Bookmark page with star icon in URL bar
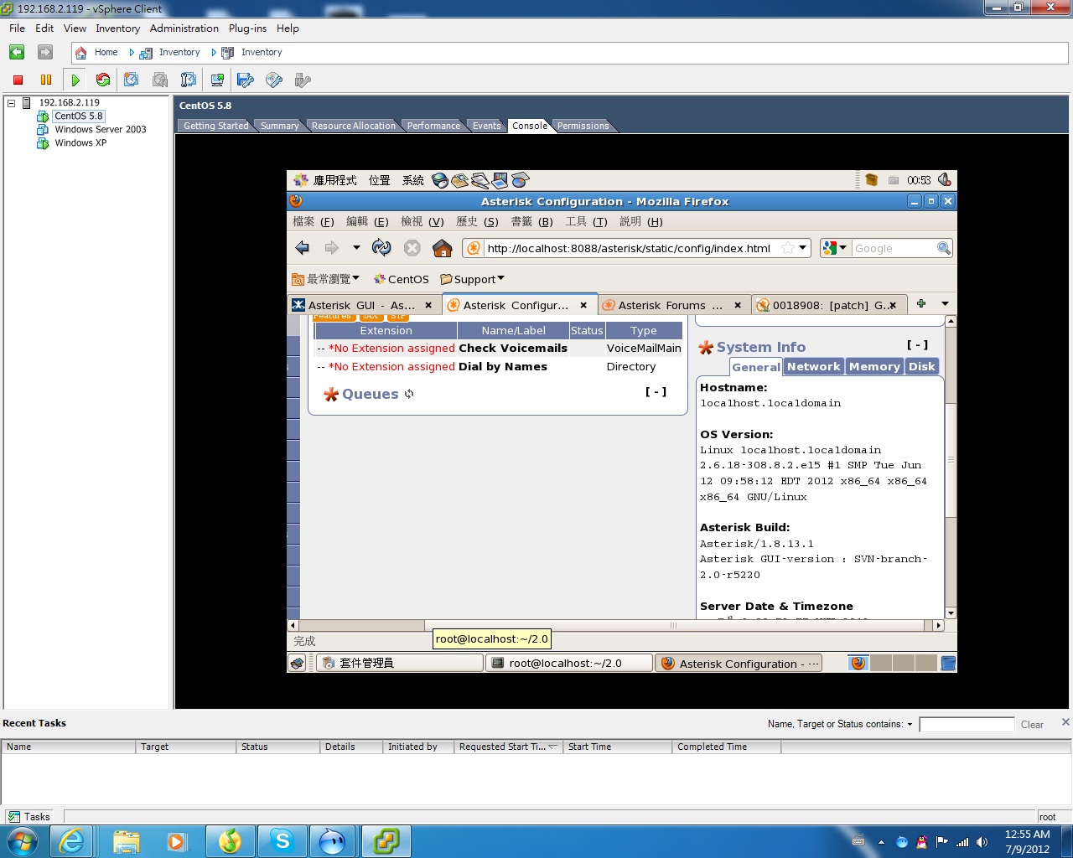Viewport: 1073px width, 858px height. [787, 248]
